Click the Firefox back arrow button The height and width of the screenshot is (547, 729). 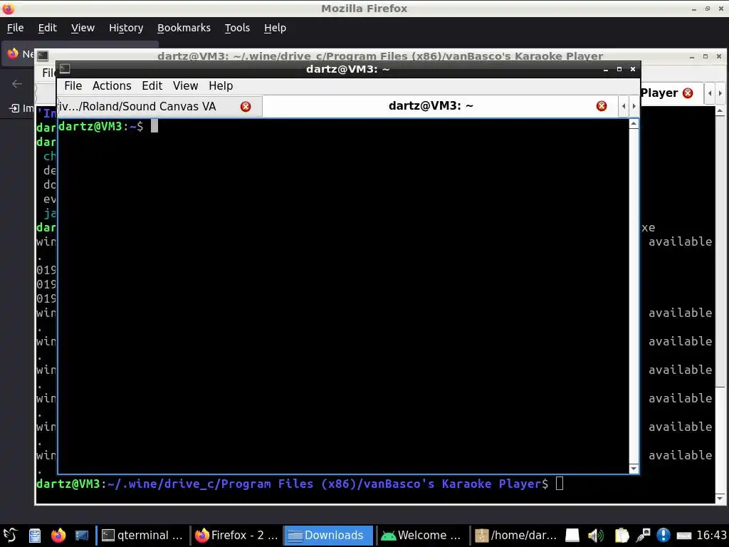[x=17, y=84]
